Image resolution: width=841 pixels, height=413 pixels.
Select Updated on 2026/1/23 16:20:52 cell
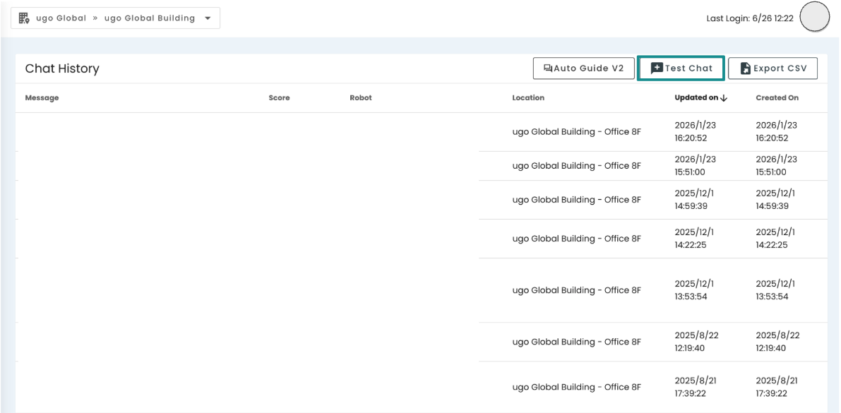(x=695, y=131)
